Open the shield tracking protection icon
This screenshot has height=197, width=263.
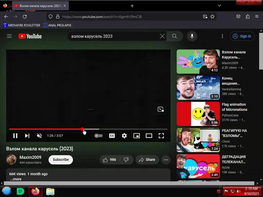point(51,17)
